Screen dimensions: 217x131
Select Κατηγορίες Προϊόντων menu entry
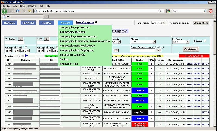[x=74, y=27]
